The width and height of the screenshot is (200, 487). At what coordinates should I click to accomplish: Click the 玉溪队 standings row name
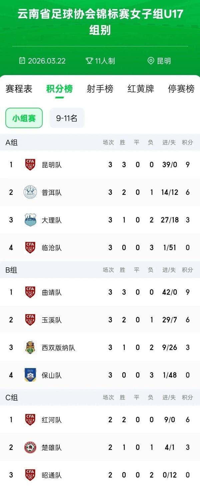[x=52, y=320]
